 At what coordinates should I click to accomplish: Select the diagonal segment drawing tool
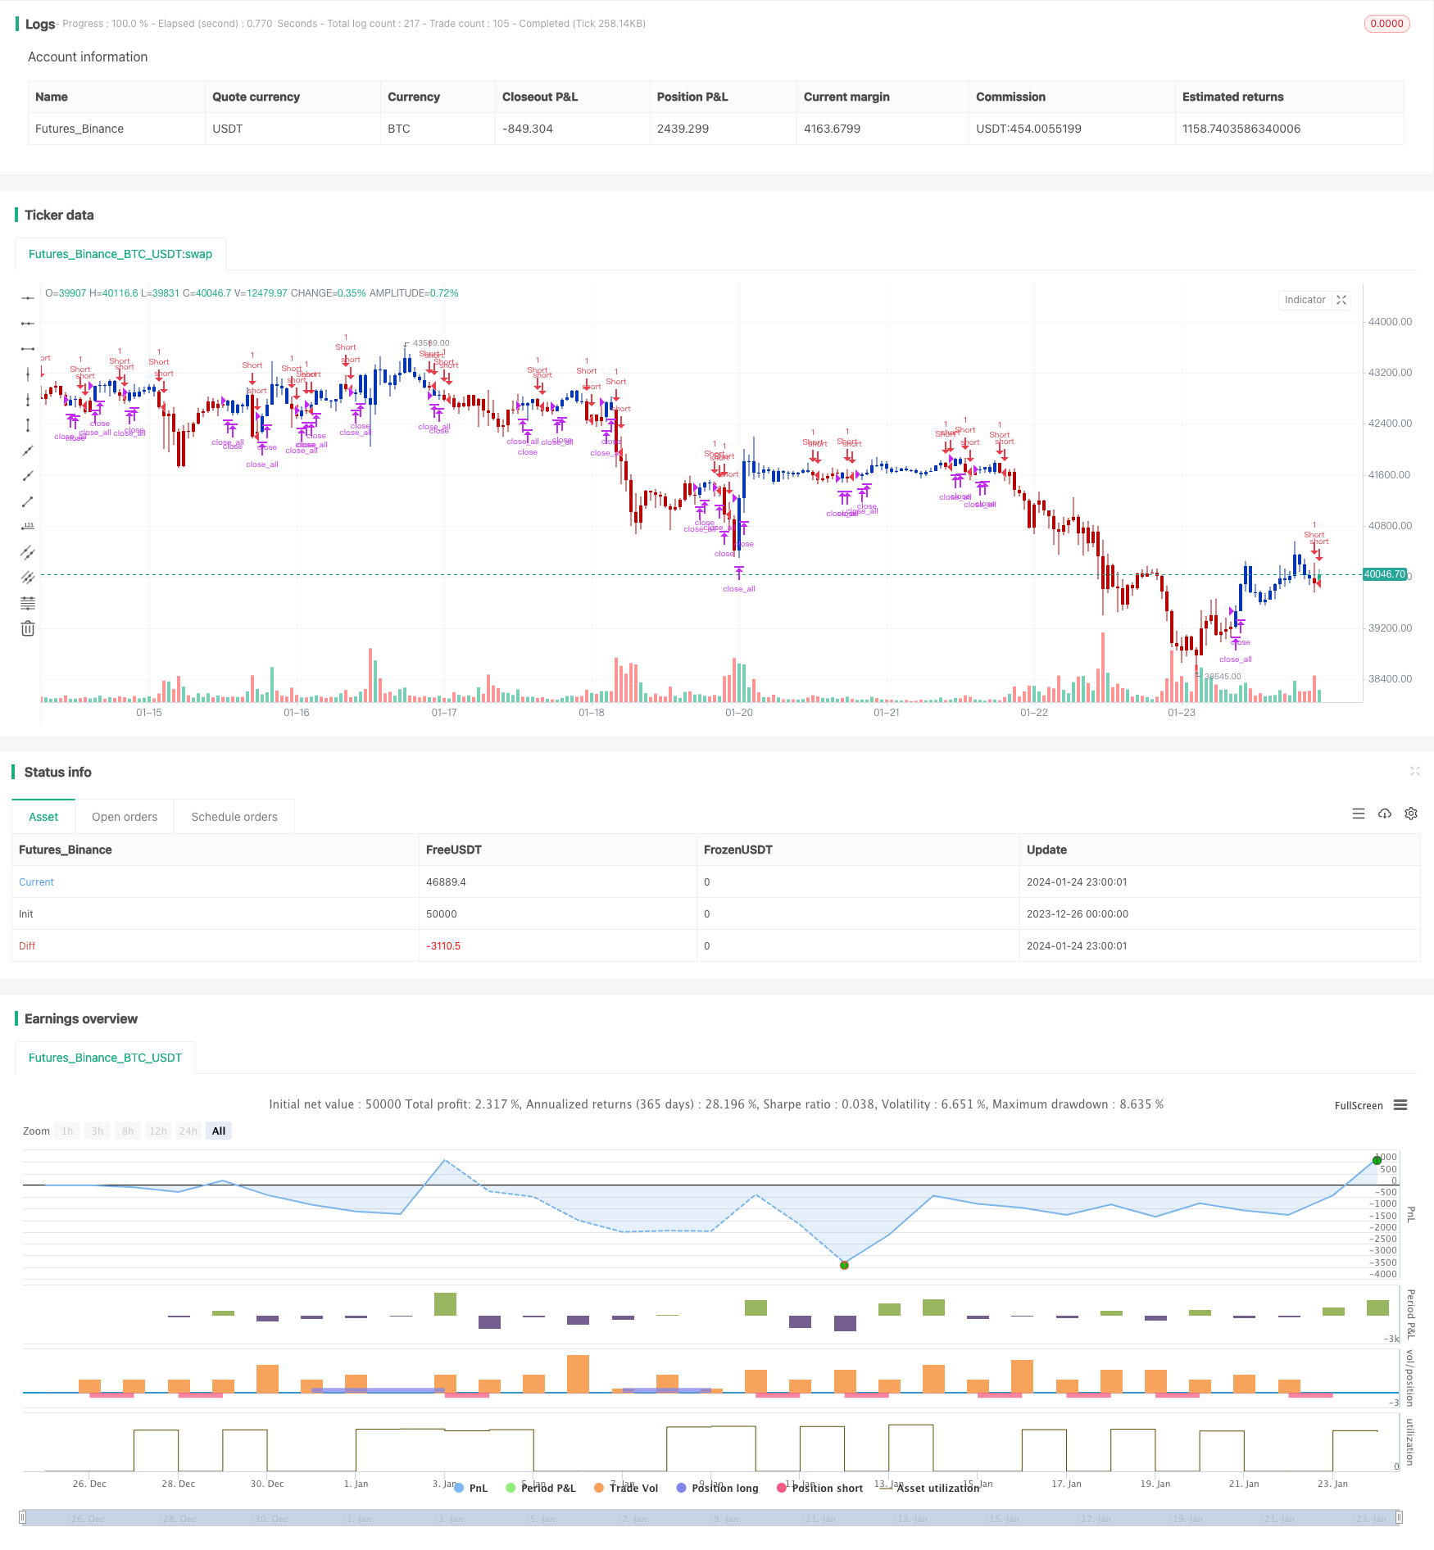28,501
